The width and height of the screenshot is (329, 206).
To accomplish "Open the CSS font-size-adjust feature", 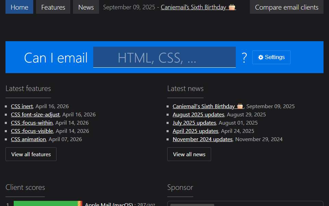I will pyautogui.click(x=35, y=115).
